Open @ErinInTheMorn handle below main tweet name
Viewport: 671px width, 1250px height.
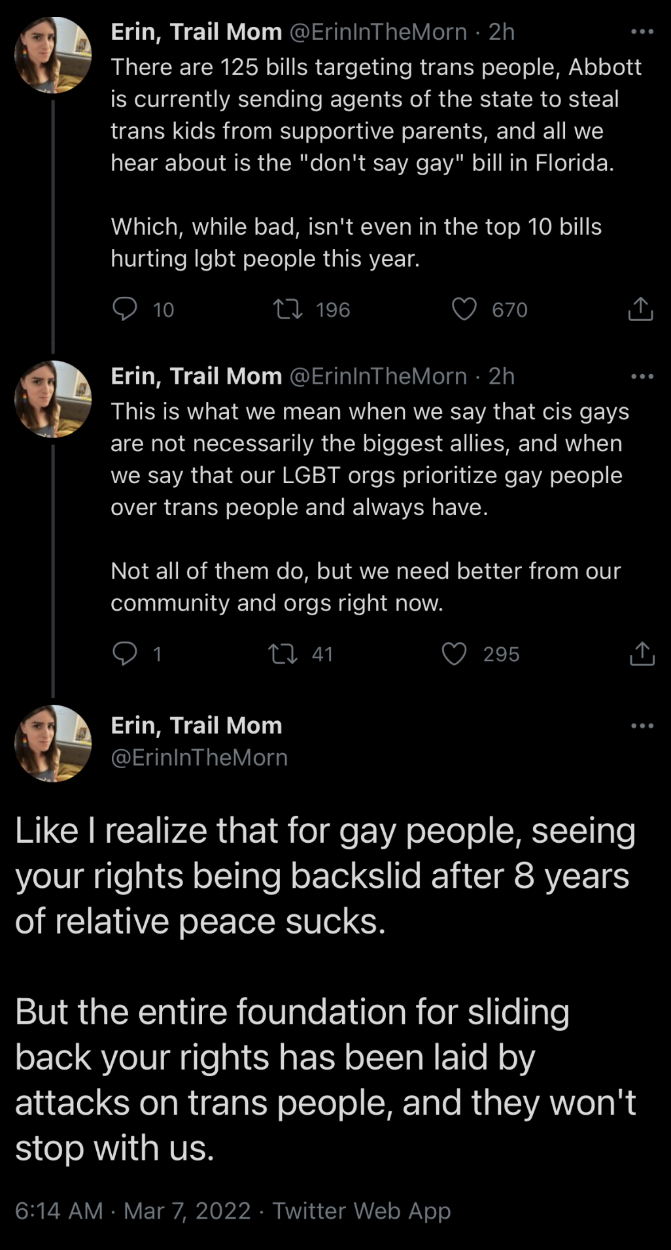click(199, 757)
